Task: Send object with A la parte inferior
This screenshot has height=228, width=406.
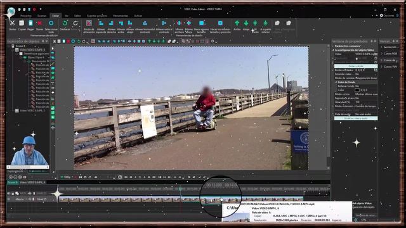Action: [265, 23]
